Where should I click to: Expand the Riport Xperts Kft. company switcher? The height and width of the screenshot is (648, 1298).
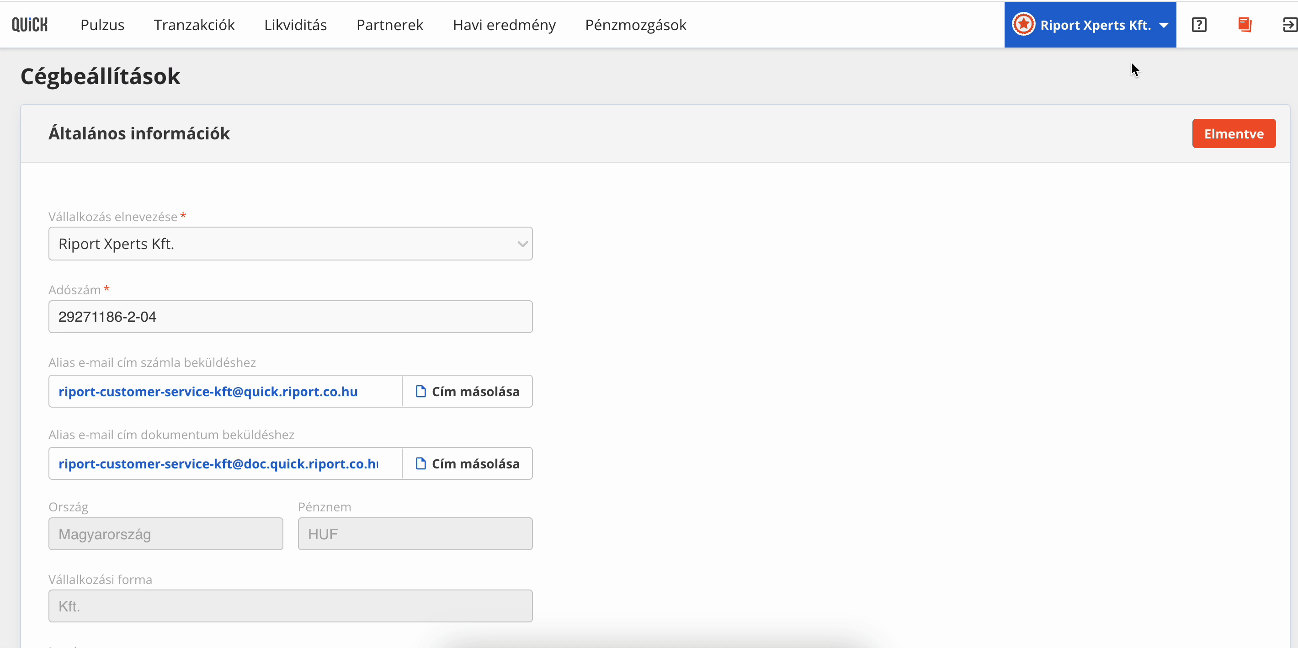pyautogui.click(x=1091, y=25)
